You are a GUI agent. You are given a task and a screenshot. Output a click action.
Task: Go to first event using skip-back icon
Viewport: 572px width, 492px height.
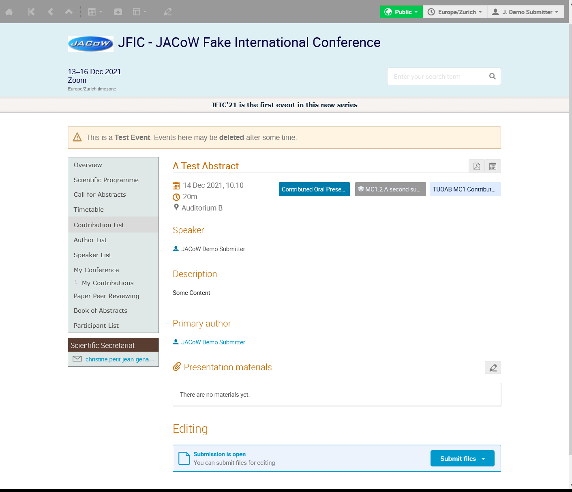point(31,12)
